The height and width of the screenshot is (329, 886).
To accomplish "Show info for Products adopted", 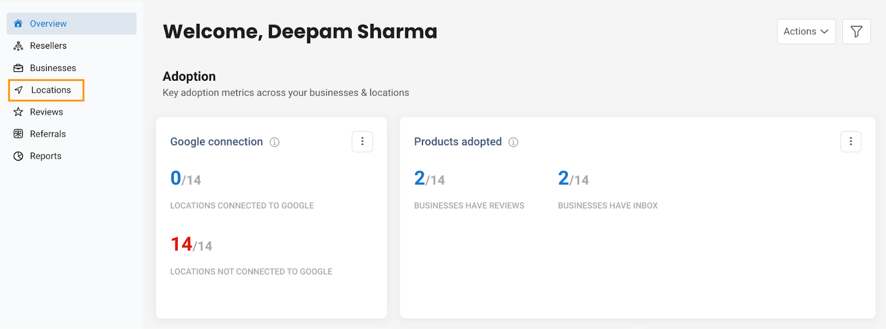I will [513, 142].
